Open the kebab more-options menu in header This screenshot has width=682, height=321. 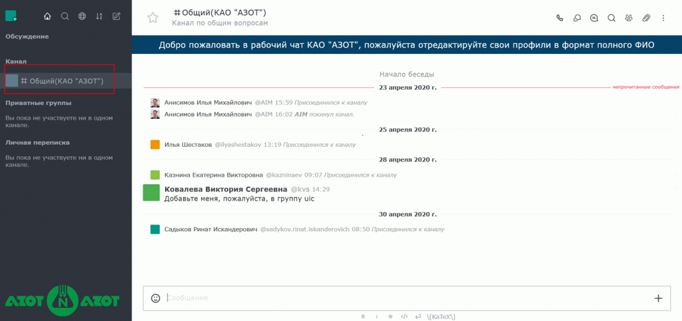pos(663,18)
